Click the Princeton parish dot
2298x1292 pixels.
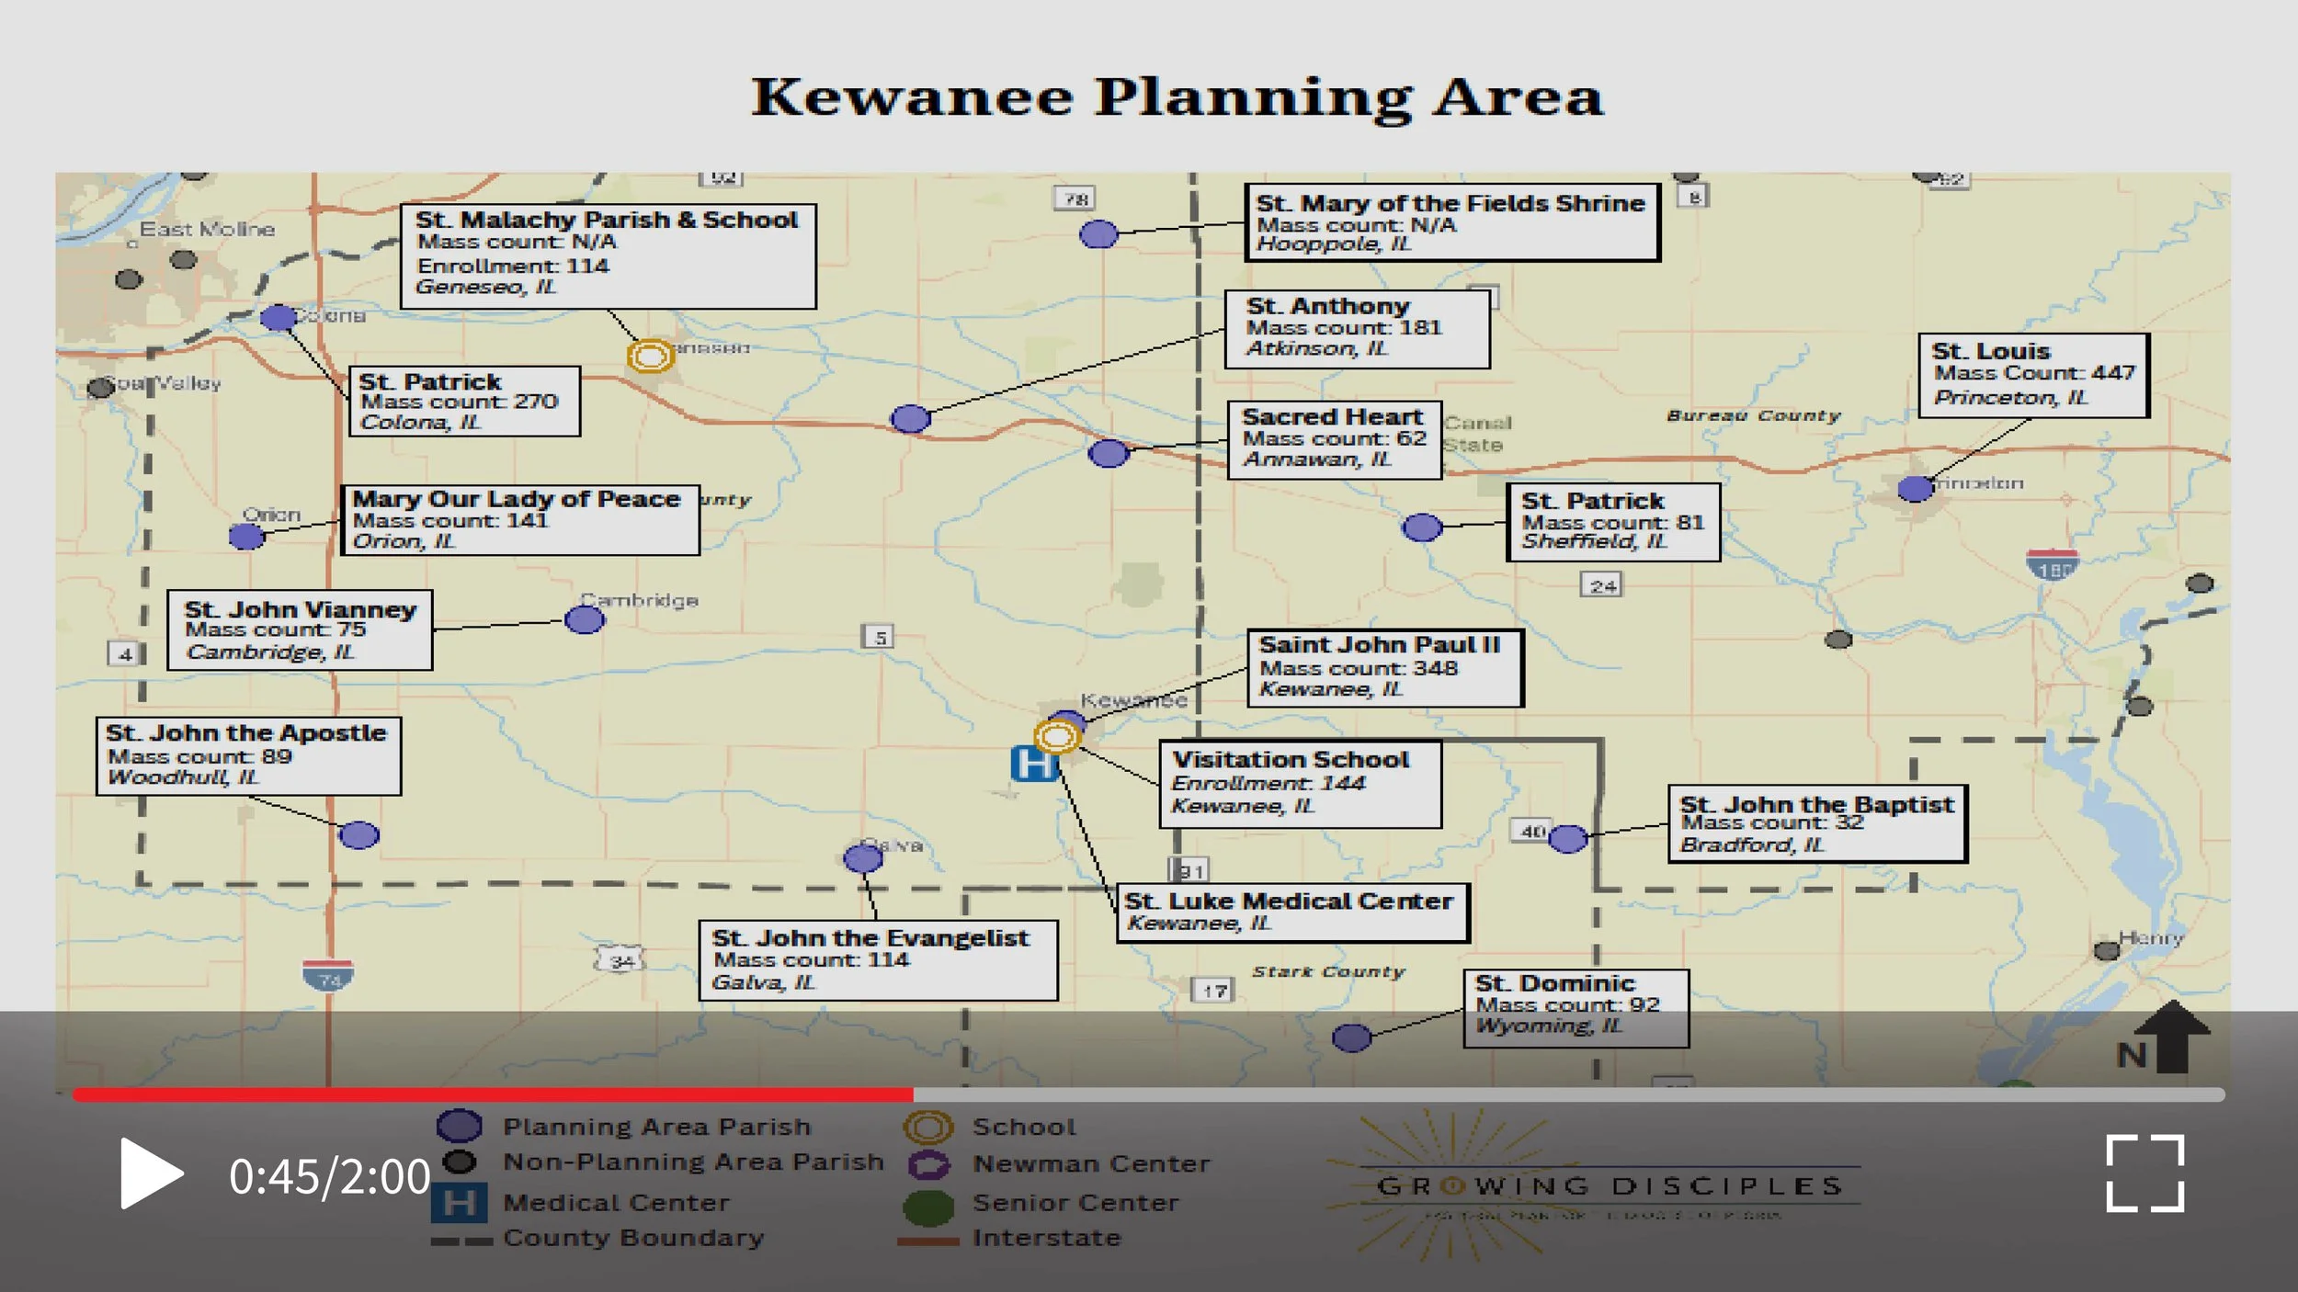pos(1916,489)
